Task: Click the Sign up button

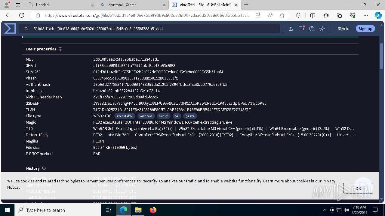Action: pos(365,29)
